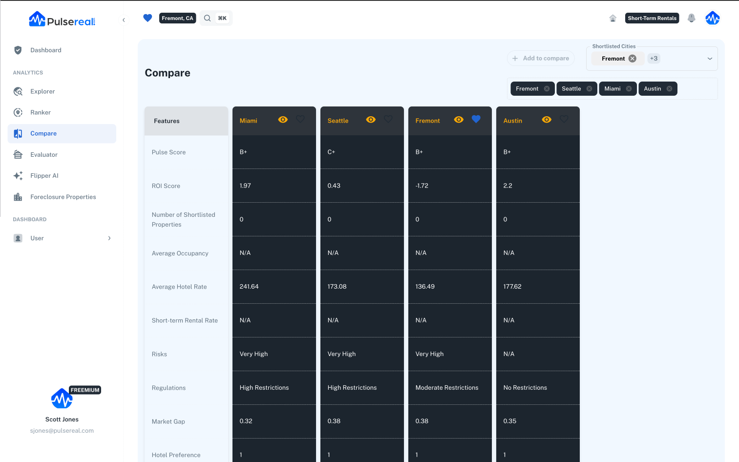Viewport: 739px width, 462px height.
Task: Click the Seattle column header name
Action: pyautogui.click(x=338, y=121)
